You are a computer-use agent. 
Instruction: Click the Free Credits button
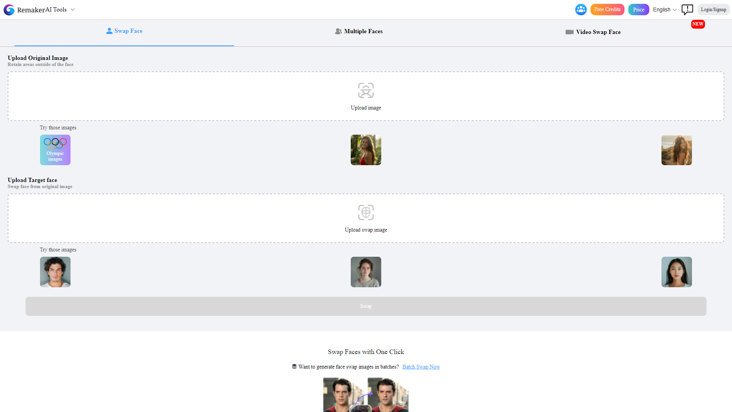[x=607, y=10]
